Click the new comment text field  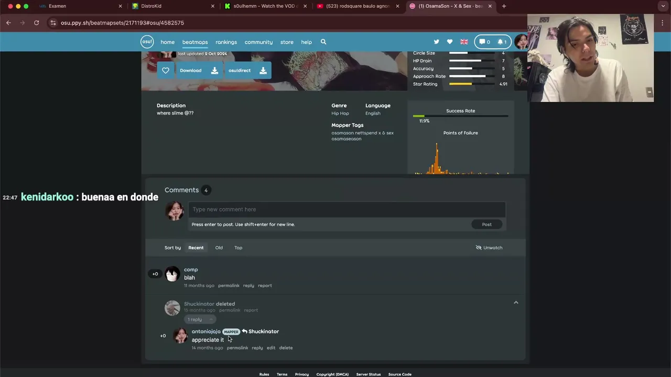pyautogui.click(x=347, y=209)
